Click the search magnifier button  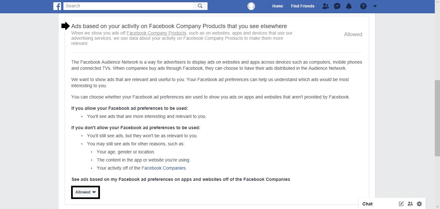pyautogui.click(x=200, y=6)
